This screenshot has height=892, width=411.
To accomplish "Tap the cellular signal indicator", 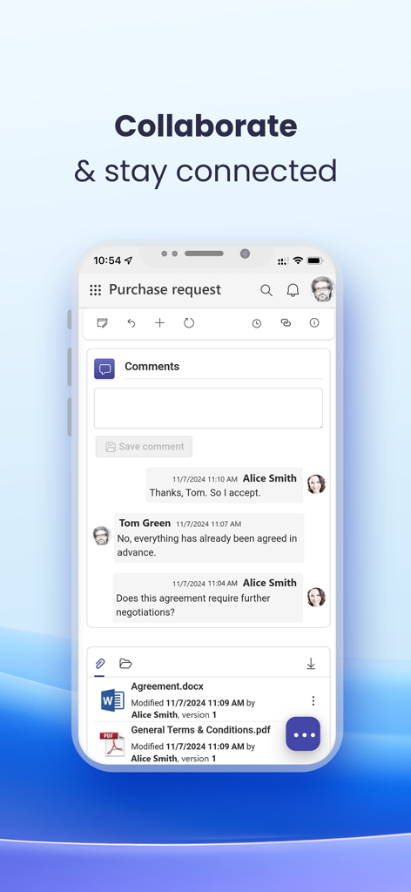I will (283, 261).
